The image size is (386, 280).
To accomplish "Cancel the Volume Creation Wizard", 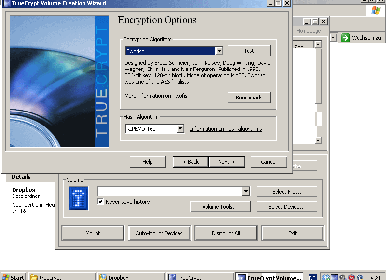I will (269, 162).
